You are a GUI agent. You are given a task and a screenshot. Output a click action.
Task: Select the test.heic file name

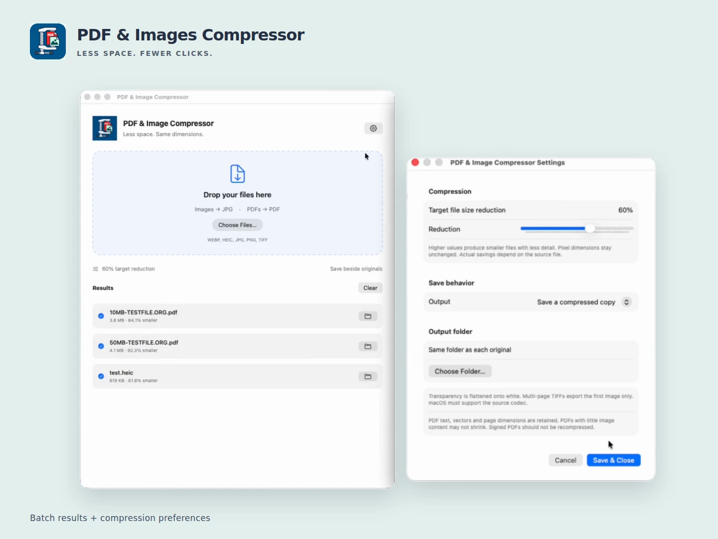121,373
